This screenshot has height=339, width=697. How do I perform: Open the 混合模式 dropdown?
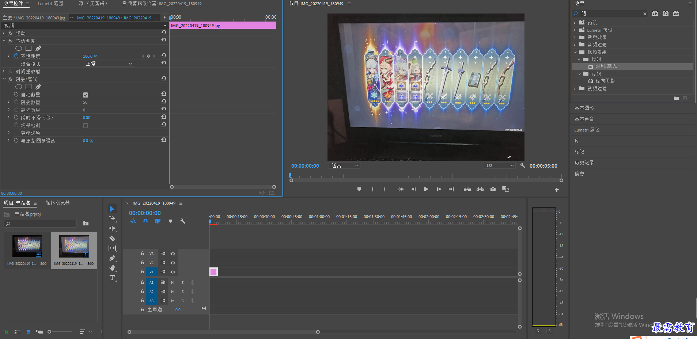point(109,64)
